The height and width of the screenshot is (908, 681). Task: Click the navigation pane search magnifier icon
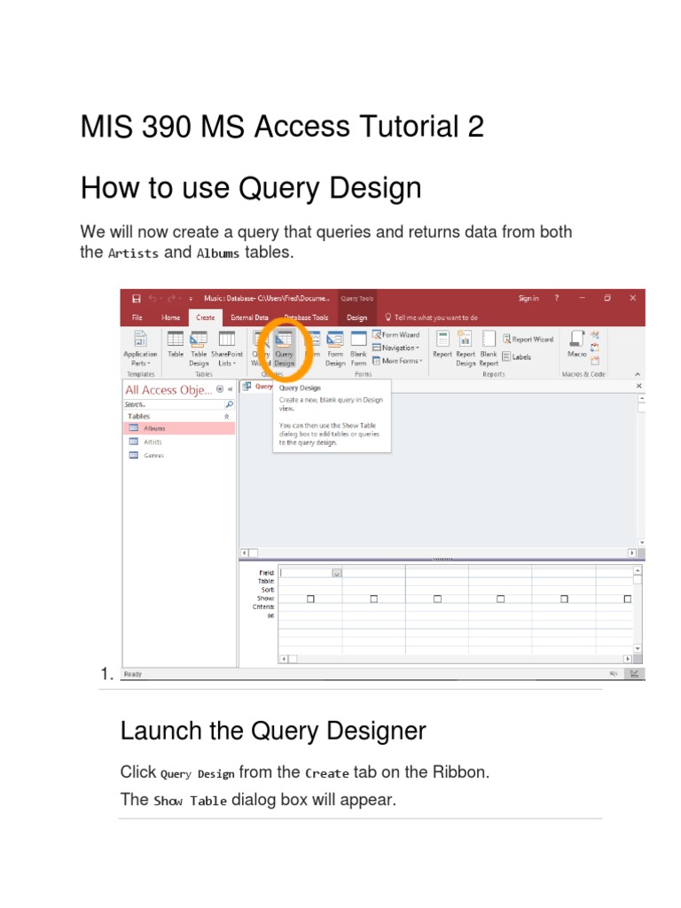pyautogui.click(x=230, y=404)
